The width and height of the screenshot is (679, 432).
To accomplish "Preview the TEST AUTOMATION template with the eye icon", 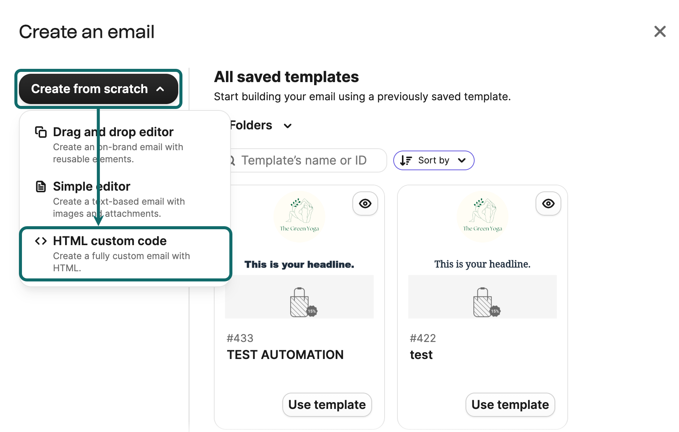I will [x=365, y=204].
